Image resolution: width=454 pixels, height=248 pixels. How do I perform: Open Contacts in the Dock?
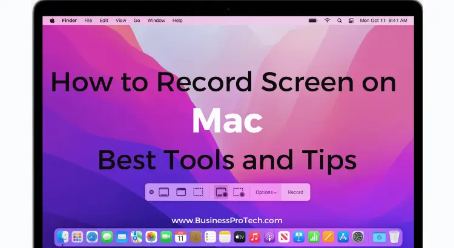(196, 237)
